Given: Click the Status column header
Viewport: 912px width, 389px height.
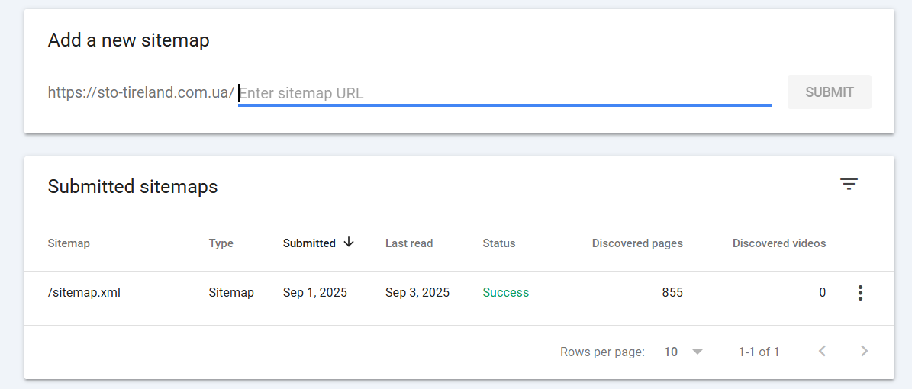Looking at the screenshot, I should (499, 243).
